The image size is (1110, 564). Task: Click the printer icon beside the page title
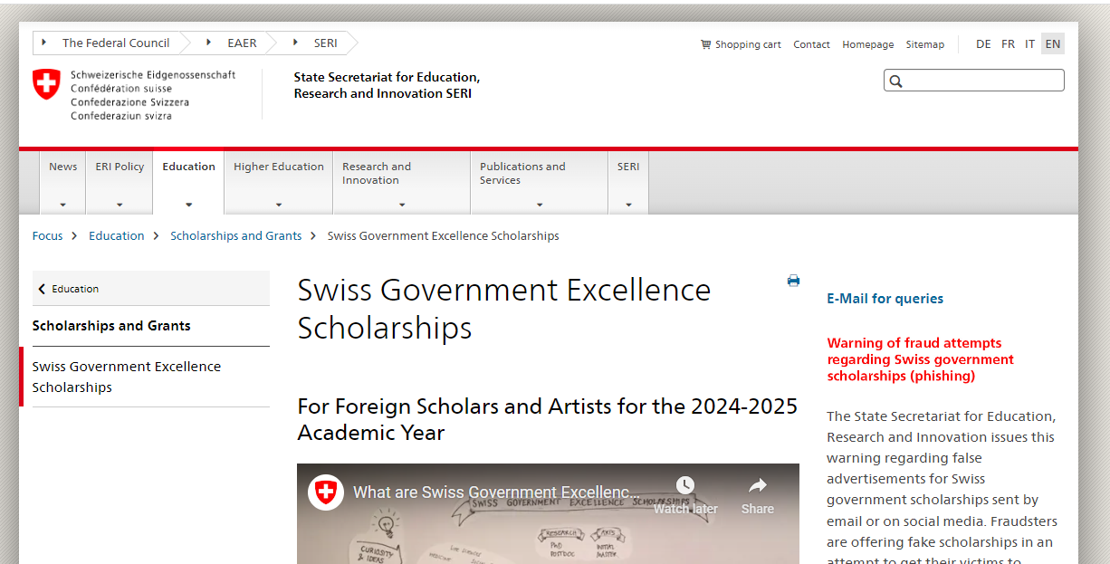click(x=793, y=281)
